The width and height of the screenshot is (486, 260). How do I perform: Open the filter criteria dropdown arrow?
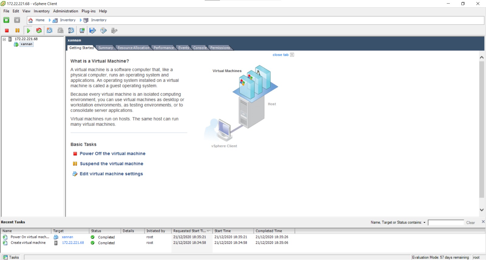pyautogui.click(x=424, y=223)
